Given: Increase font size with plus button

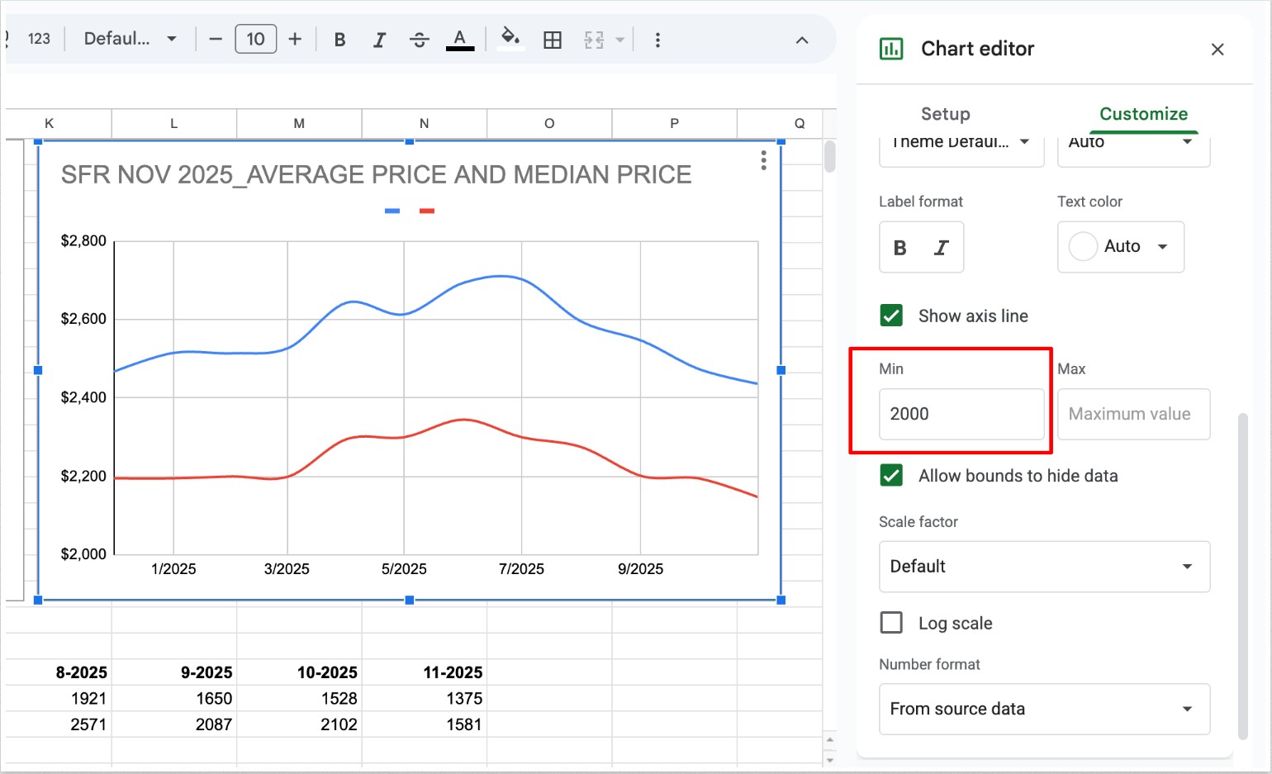Looking at the screenshot, I should click(x=295, y=39).
